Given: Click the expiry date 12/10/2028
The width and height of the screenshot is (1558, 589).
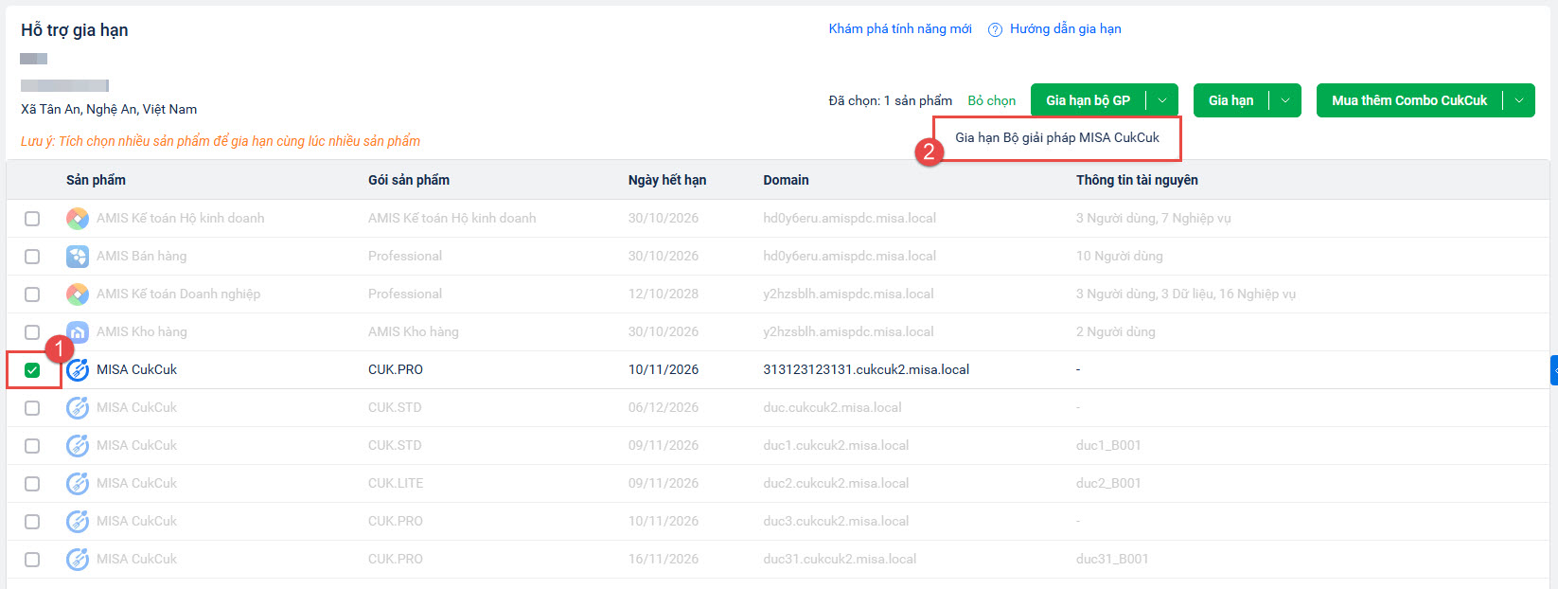Looking at the screenshot, I should coord(664,294).
